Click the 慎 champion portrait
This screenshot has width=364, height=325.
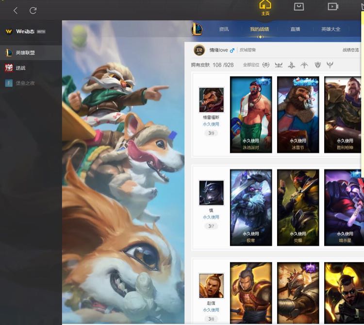pos(211,193)
